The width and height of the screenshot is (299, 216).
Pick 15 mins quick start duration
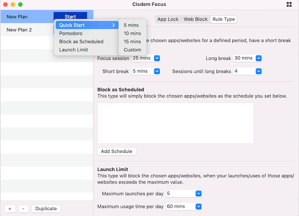(132, 41)
